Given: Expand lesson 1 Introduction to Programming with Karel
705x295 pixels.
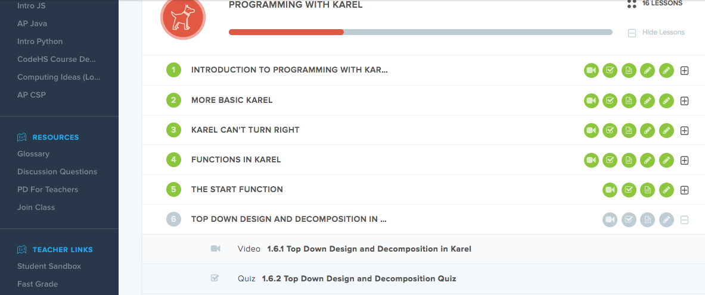Looking at the screenshot, I should pos(685,70).
